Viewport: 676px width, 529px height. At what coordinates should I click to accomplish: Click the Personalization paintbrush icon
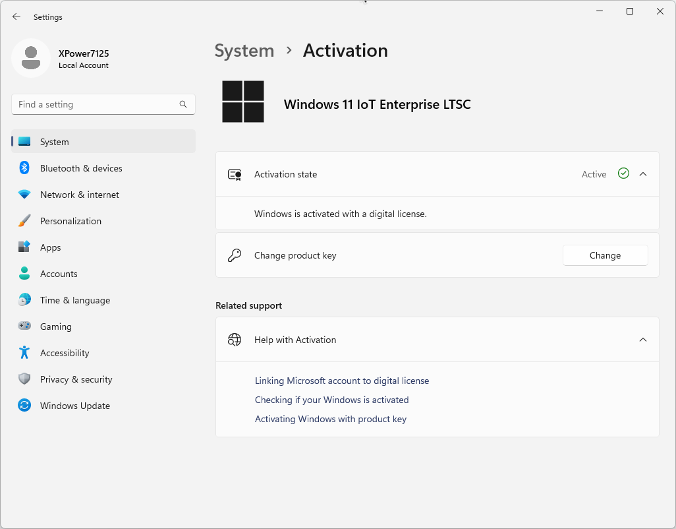(24, 221)
